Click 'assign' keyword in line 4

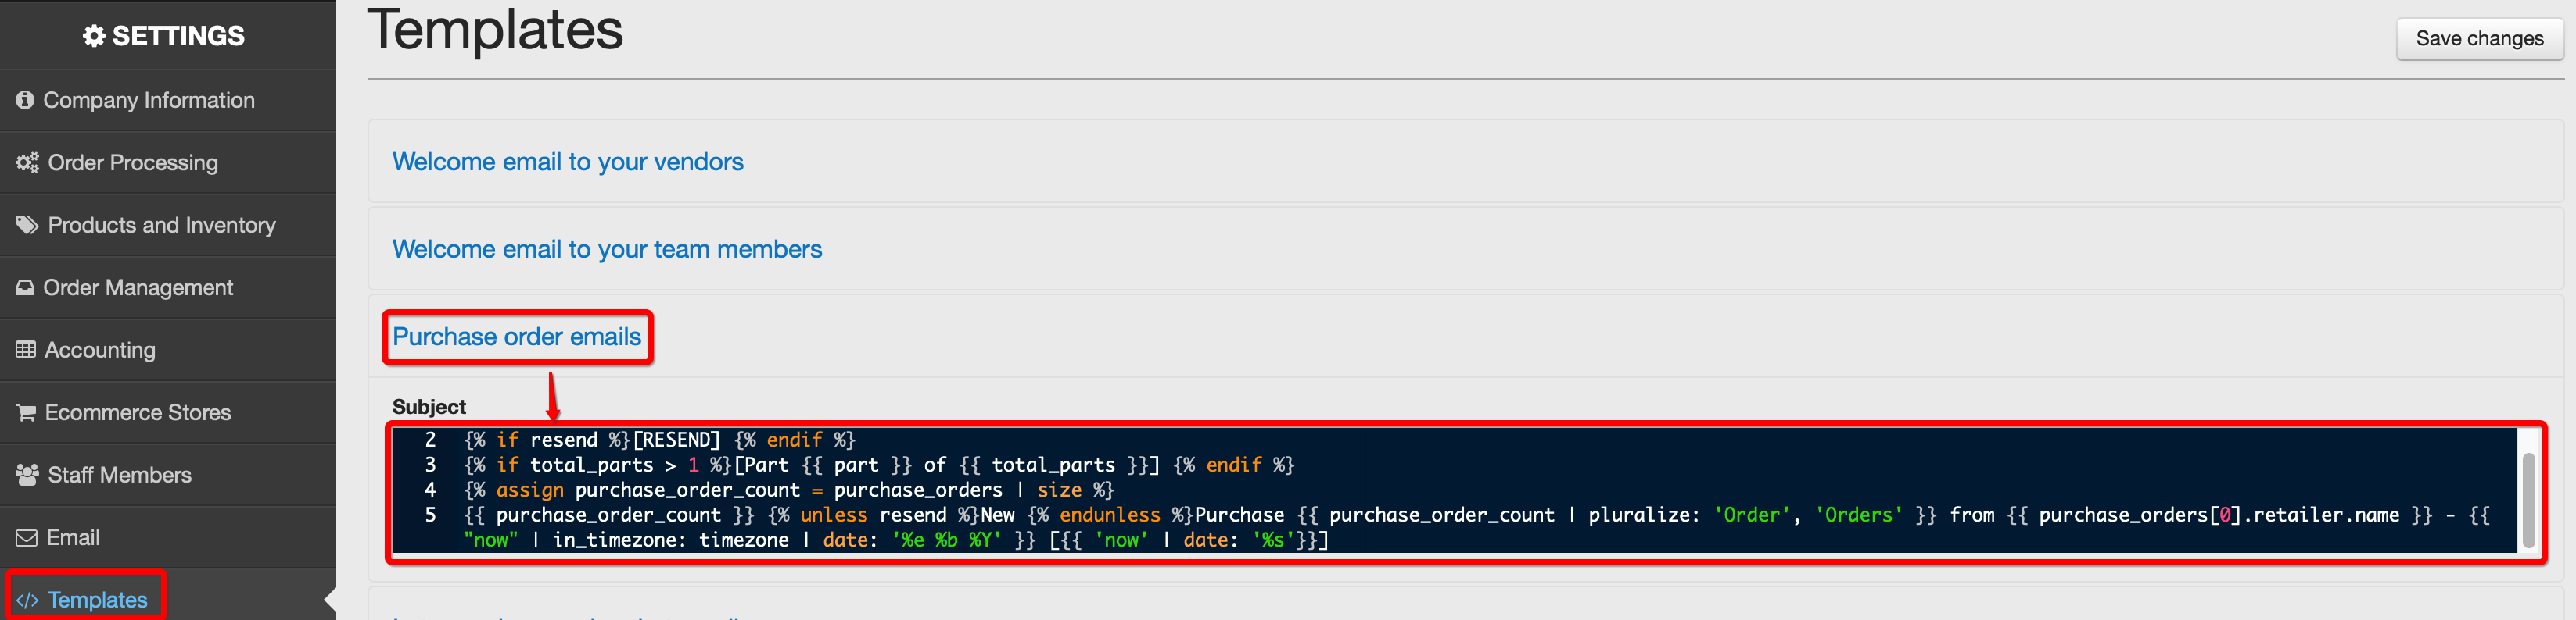click(x=529, y=490)
